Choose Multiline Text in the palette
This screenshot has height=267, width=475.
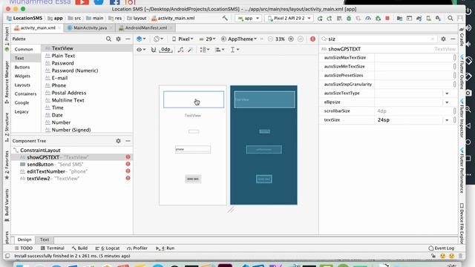(68, 100)
